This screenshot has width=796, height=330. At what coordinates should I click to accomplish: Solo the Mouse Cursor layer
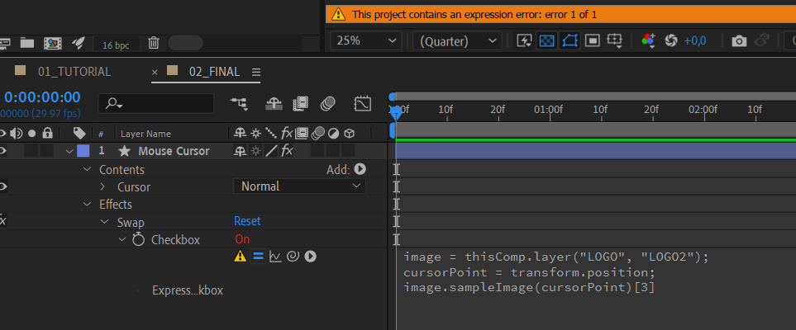[31, 150]
